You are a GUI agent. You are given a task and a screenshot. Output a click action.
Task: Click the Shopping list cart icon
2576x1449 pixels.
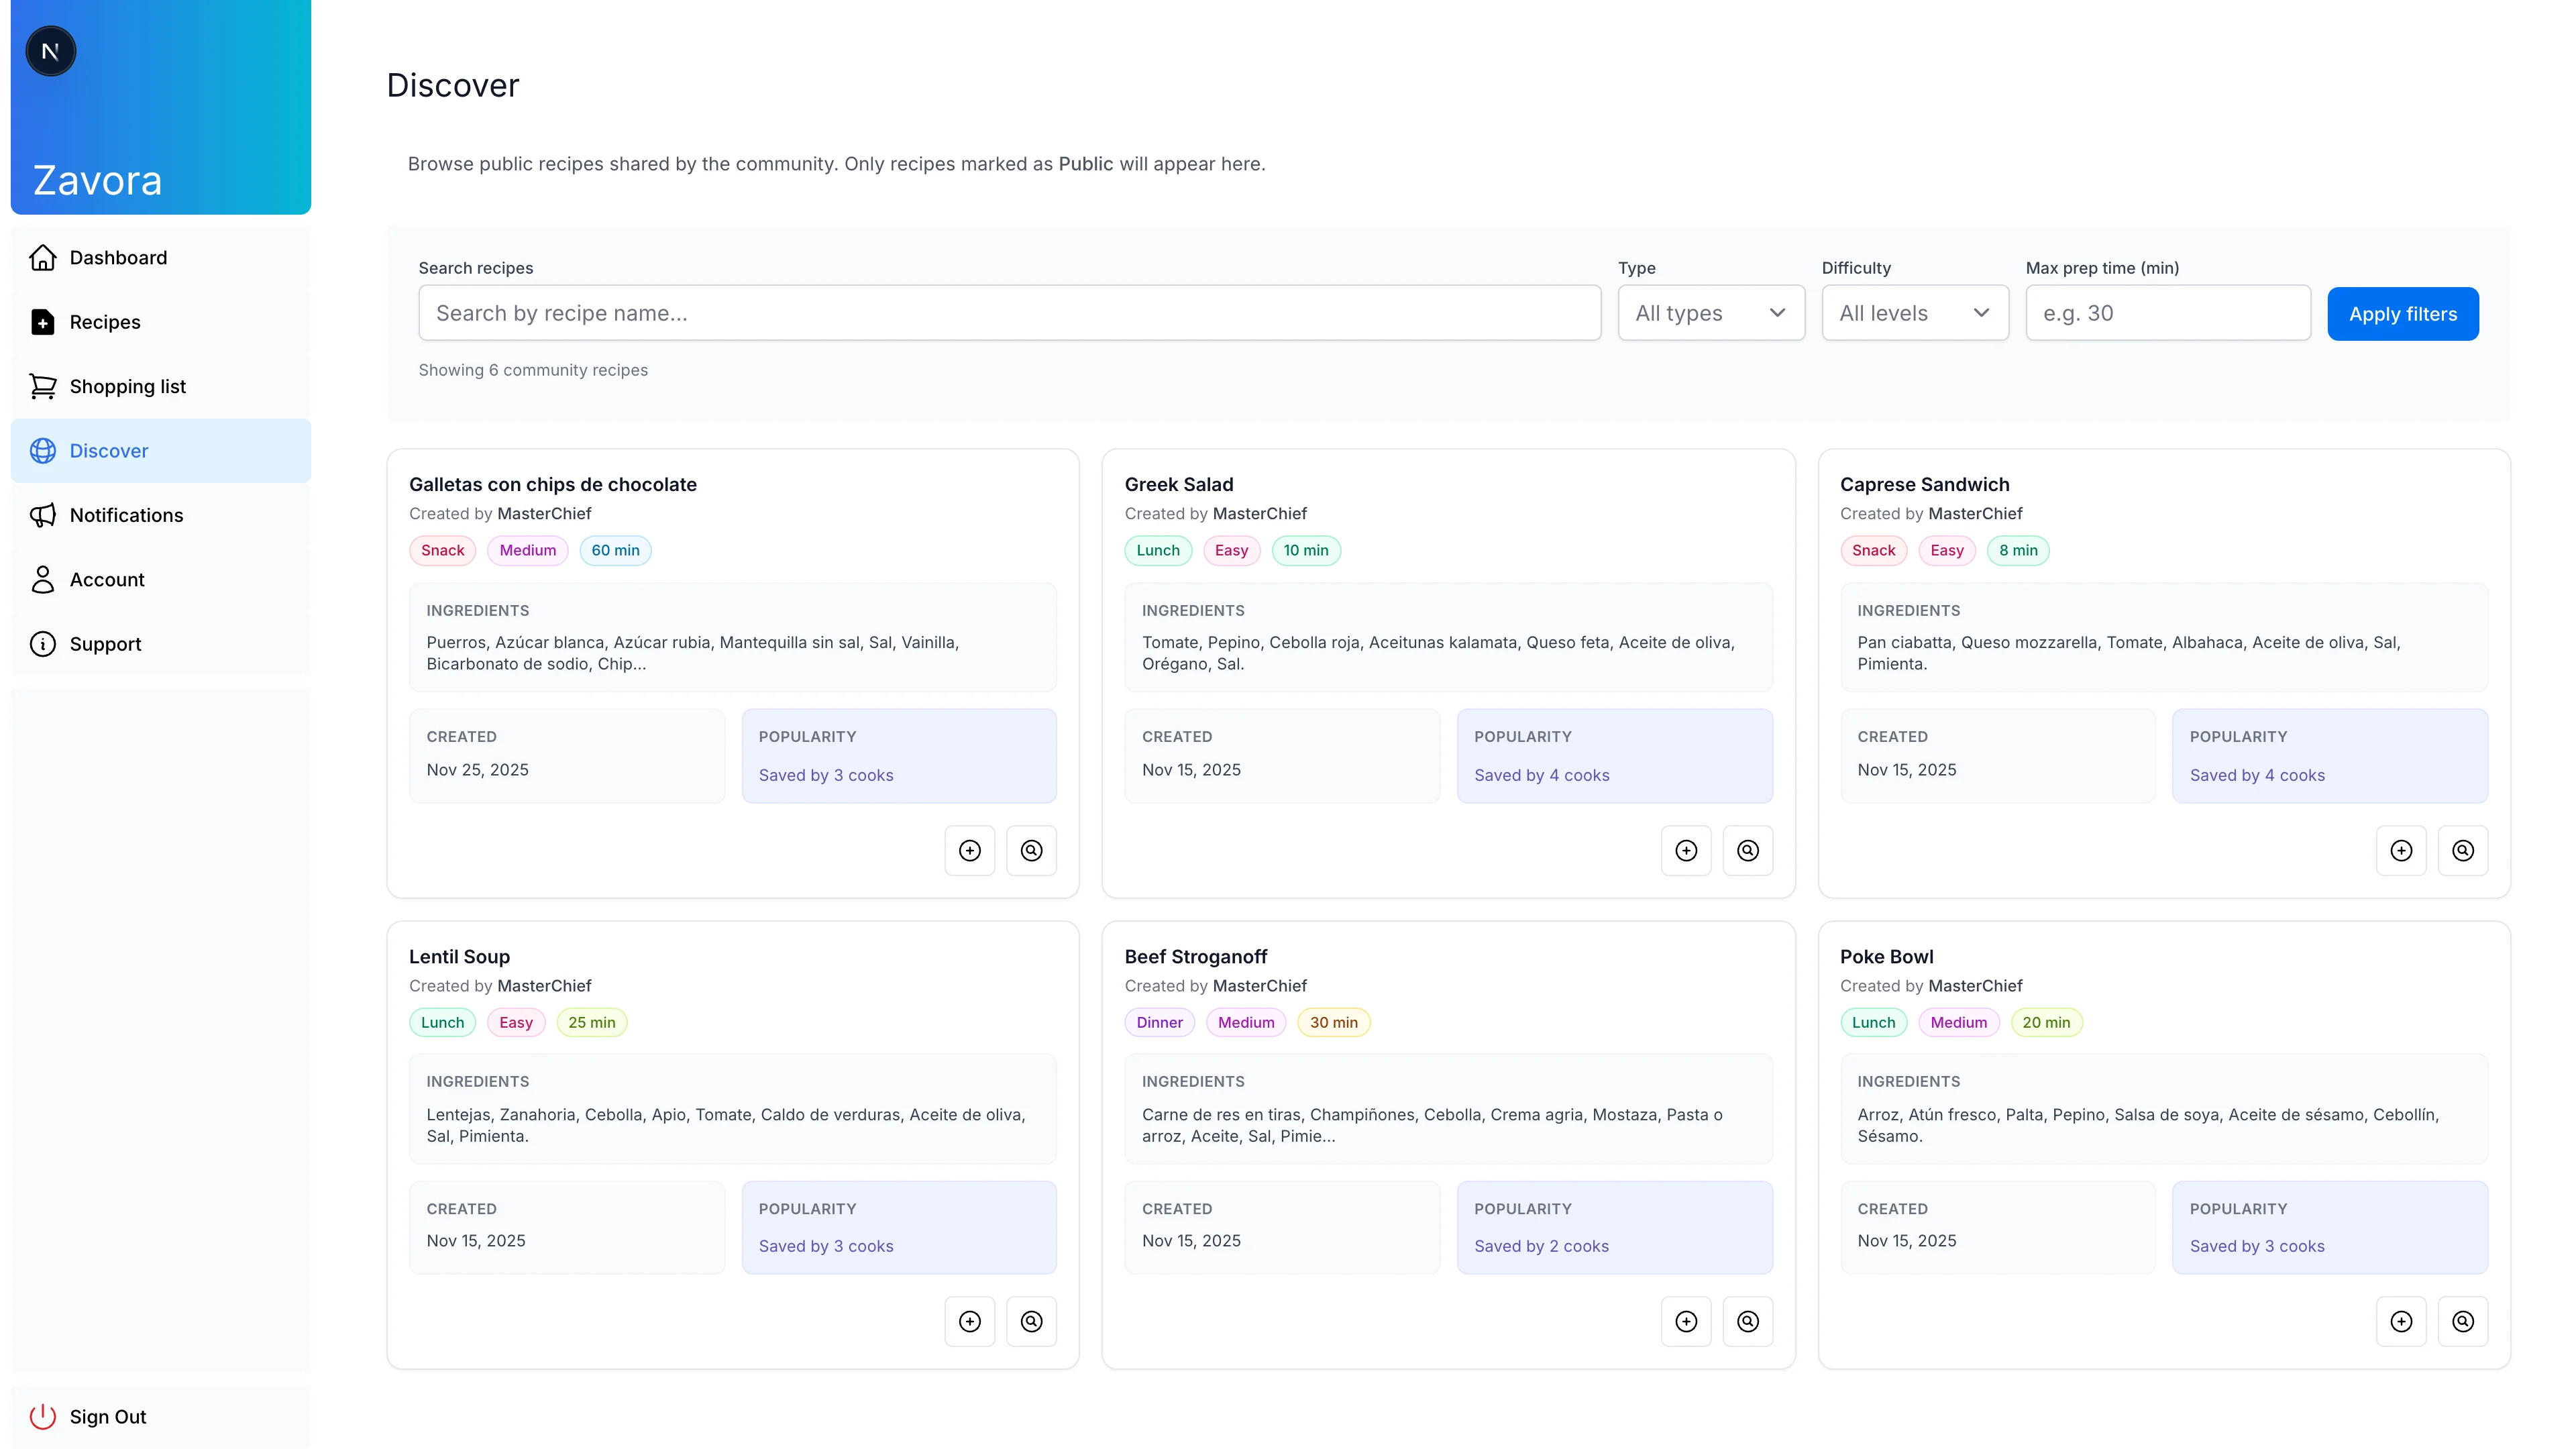(x=42, y=386)
